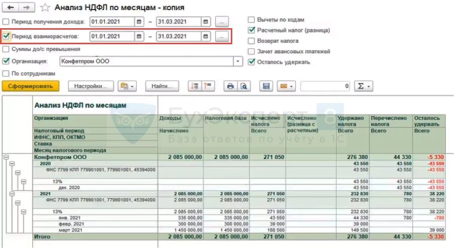
Task: Go back with the left arrow button
Action: tap(11, 7)
